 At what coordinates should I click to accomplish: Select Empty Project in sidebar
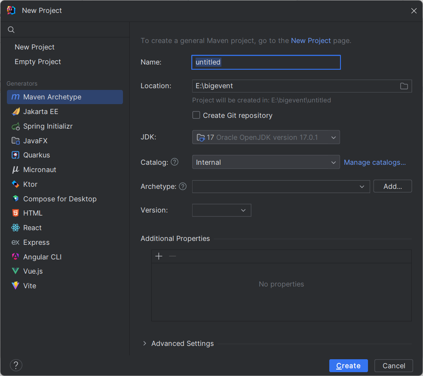pyautogui.click(x=38, y=62)
